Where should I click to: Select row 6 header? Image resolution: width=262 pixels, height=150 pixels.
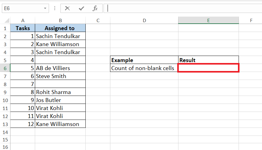click(5, 68)
